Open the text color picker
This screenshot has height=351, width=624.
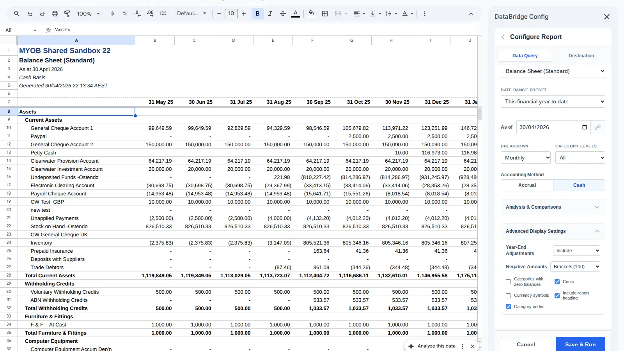point(296,14)
